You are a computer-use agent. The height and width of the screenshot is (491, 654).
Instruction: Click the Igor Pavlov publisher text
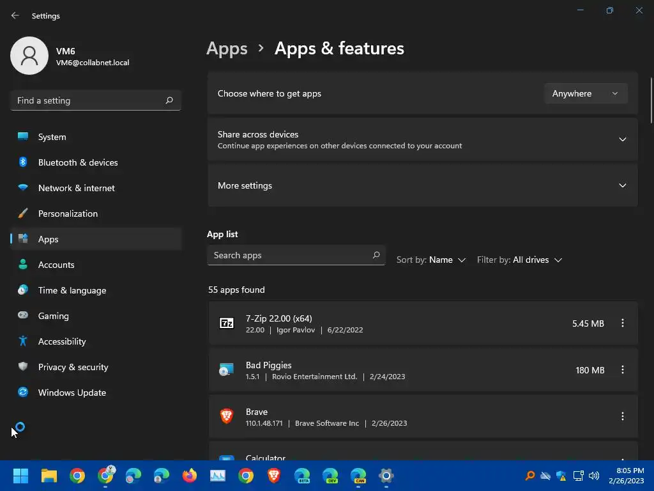pos(296,330)
